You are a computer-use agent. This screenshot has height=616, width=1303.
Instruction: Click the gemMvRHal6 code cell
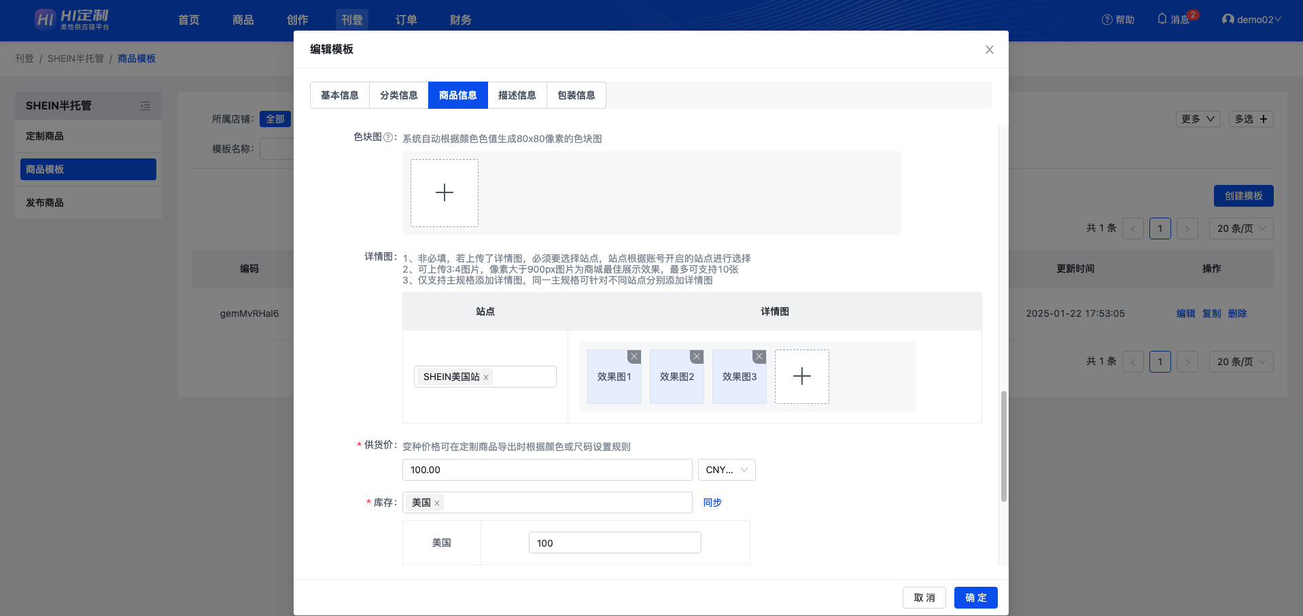click(249, 313)
